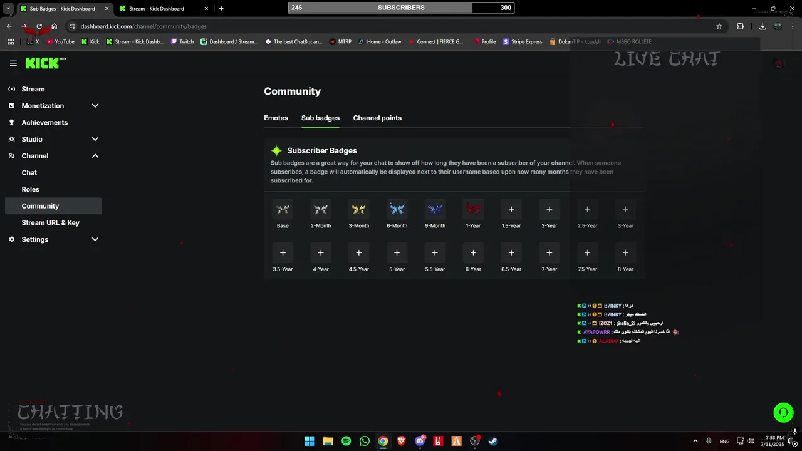Show hidden system tray icons chevron

695,441
